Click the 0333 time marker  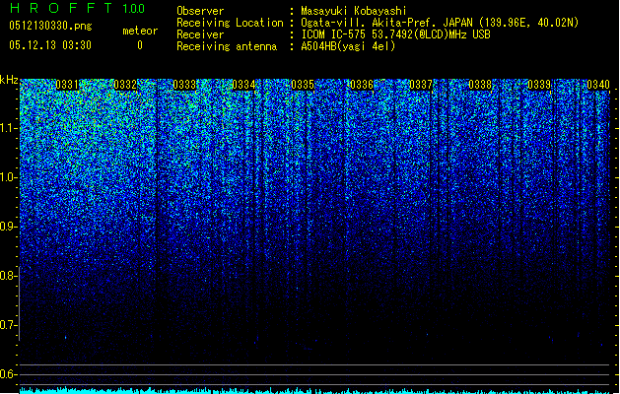(184, 85)
